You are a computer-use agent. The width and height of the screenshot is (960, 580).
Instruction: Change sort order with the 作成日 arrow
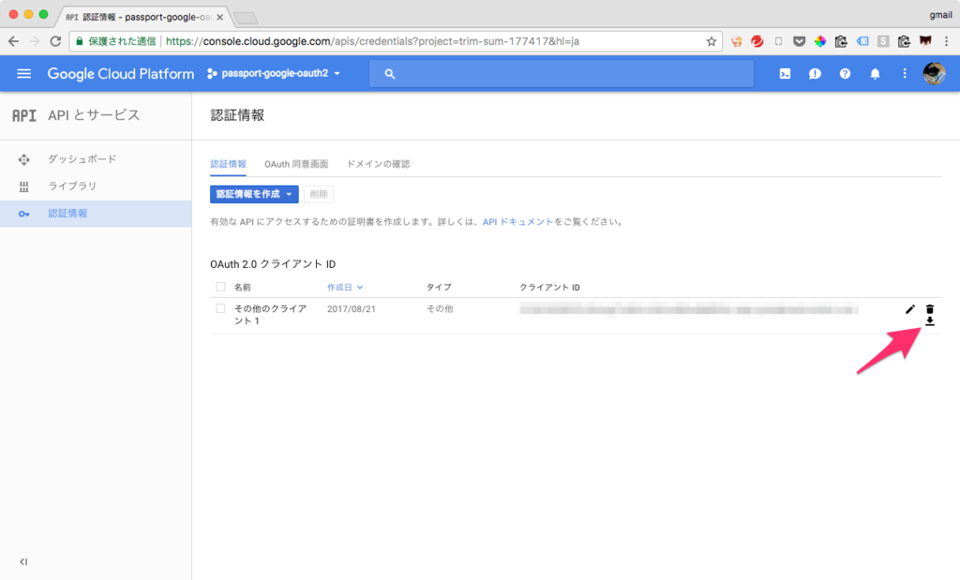(362, 286)
